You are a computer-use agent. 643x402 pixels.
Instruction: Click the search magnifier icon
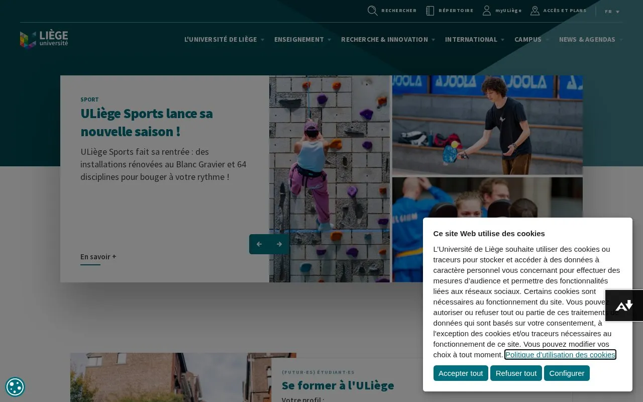pyautogui.click(x=372, y=11)
